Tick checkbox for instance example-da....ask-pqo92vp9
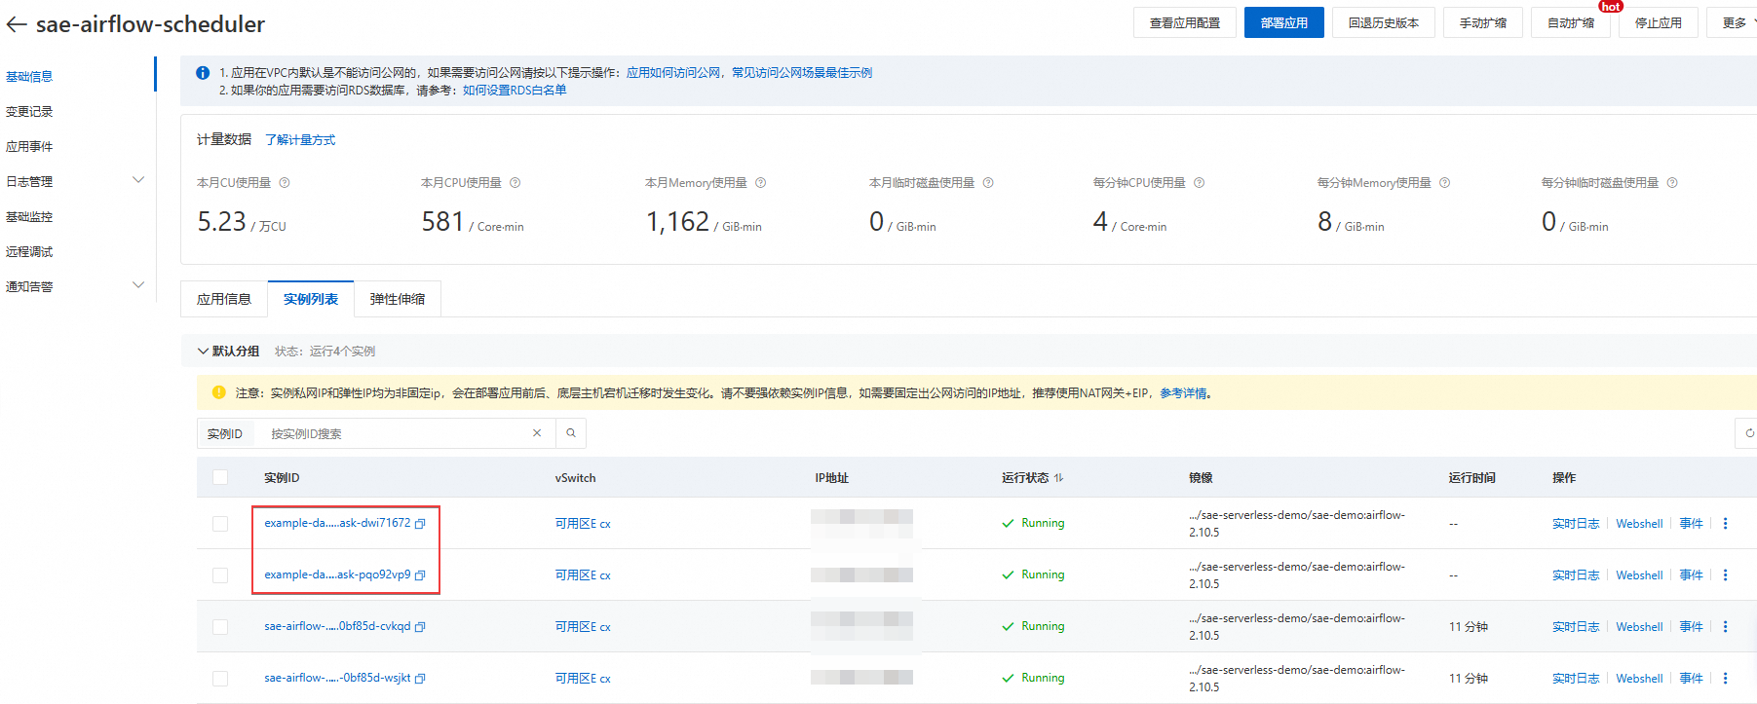 220,575
